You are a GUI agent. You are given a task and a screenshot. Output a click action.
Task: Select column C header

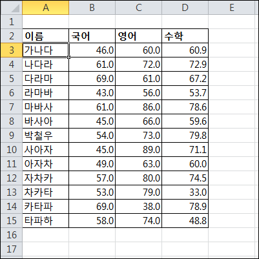pos(139,8)
